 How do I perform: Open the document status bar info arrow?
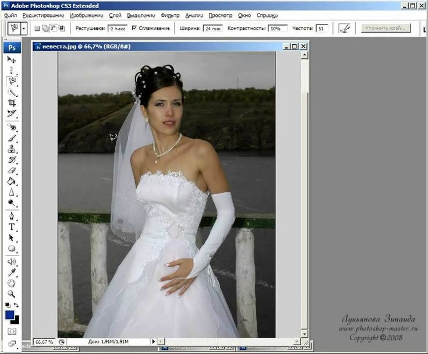coord(153,341)
